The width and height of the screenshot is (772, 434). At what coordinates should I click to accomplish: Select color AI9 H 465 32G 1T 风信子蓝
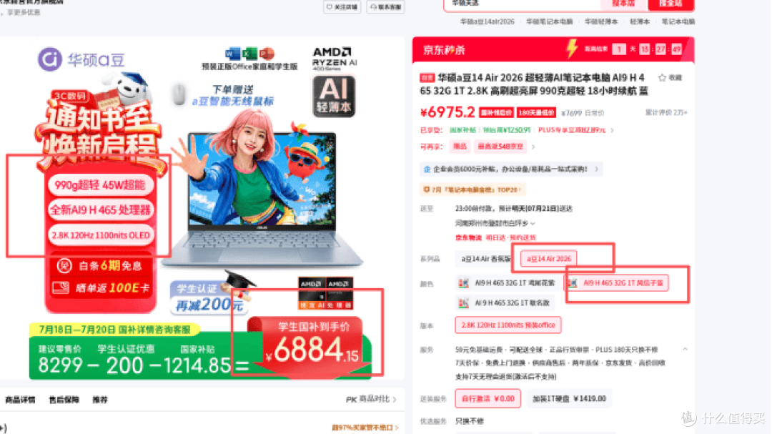point(616,283)
